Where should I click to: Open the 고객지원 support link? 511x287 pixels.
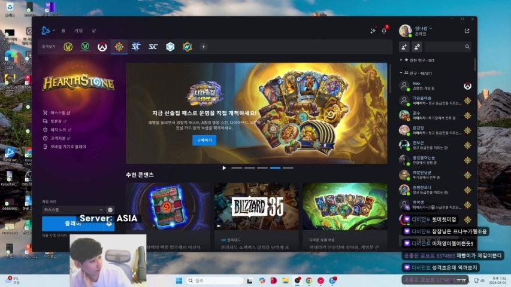pyautogui.click(x=57, y=138)
